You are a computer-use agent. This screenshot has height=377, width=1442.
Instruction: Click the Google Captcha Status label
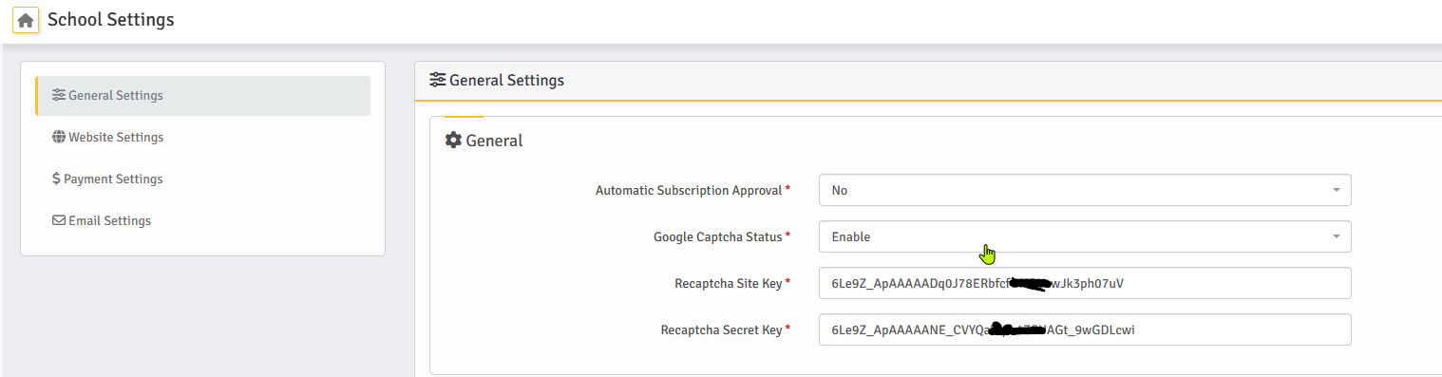[x=718, y=236]
